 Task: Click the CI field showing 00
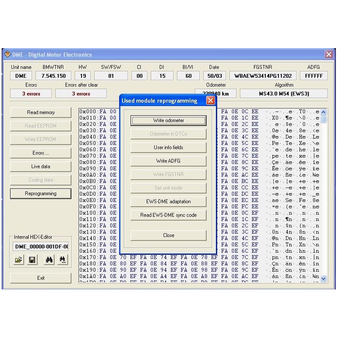pos(139,76)
